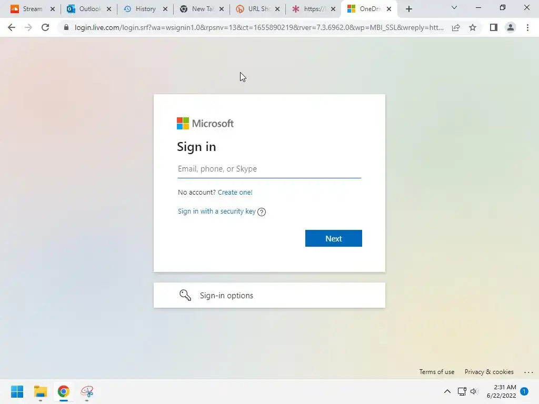The width and height of the screenshot is (539, 404).
Task: Click the security key help question icon
Action: (262, 212)
